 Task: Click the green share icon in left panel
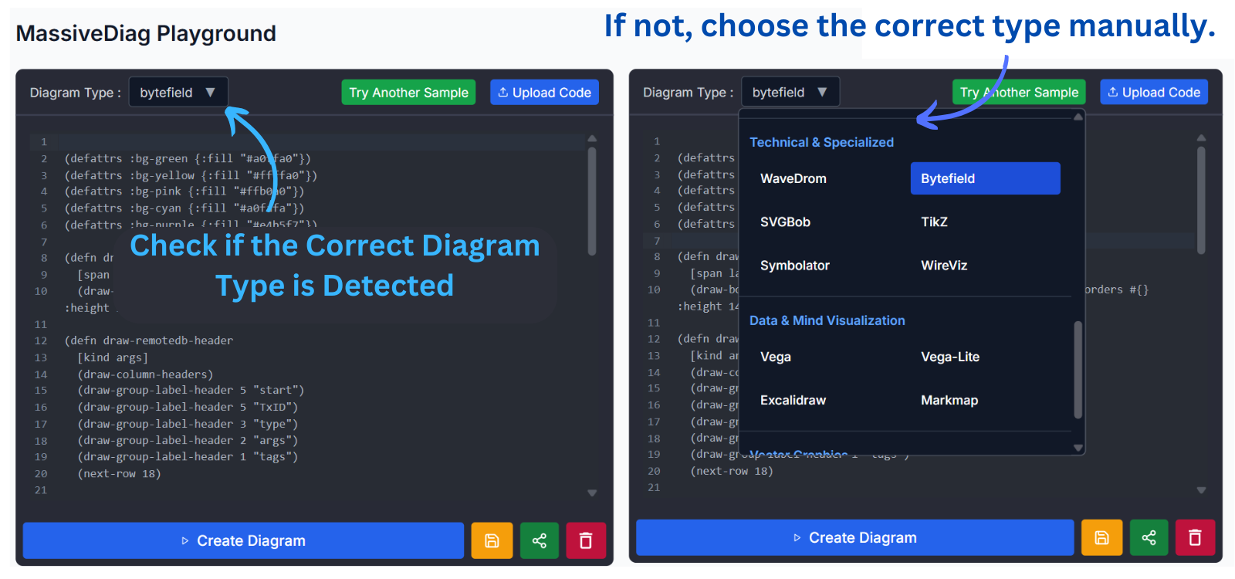[x=540, y=540]
